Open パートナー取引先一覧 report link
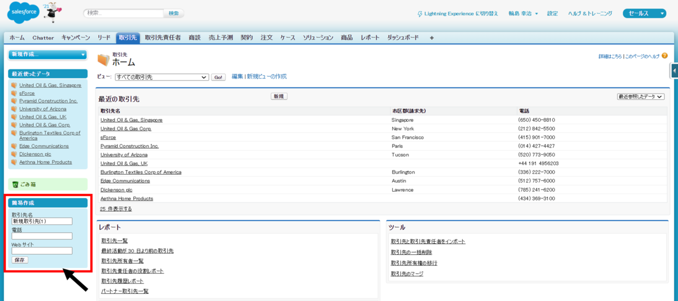Screen dimensions: 678x301 click(x=125, y=291)
